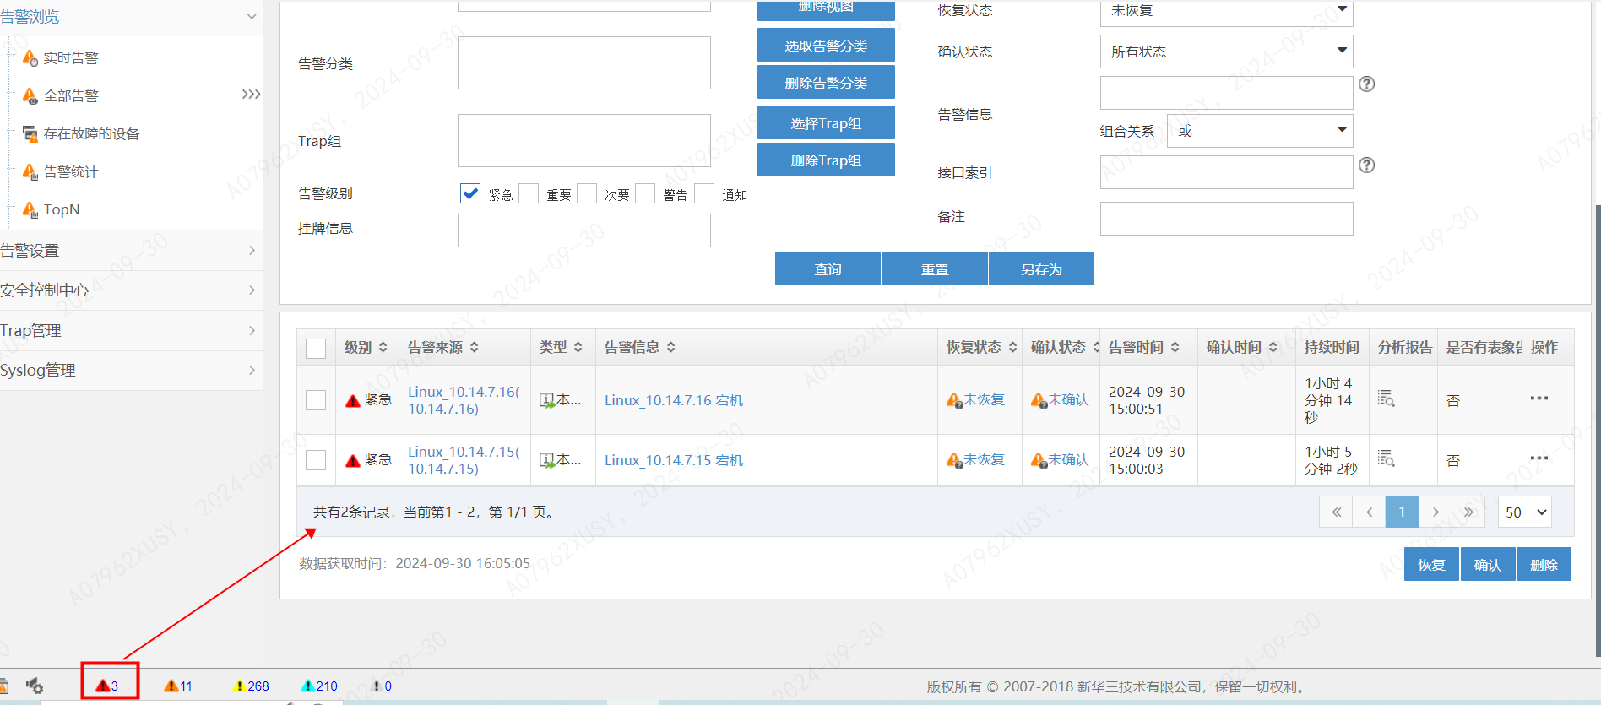Open alarm info link Linux_10.14.7.16 宕机
Viewport: 1601px width, 705px height.
tap(674, 400)
